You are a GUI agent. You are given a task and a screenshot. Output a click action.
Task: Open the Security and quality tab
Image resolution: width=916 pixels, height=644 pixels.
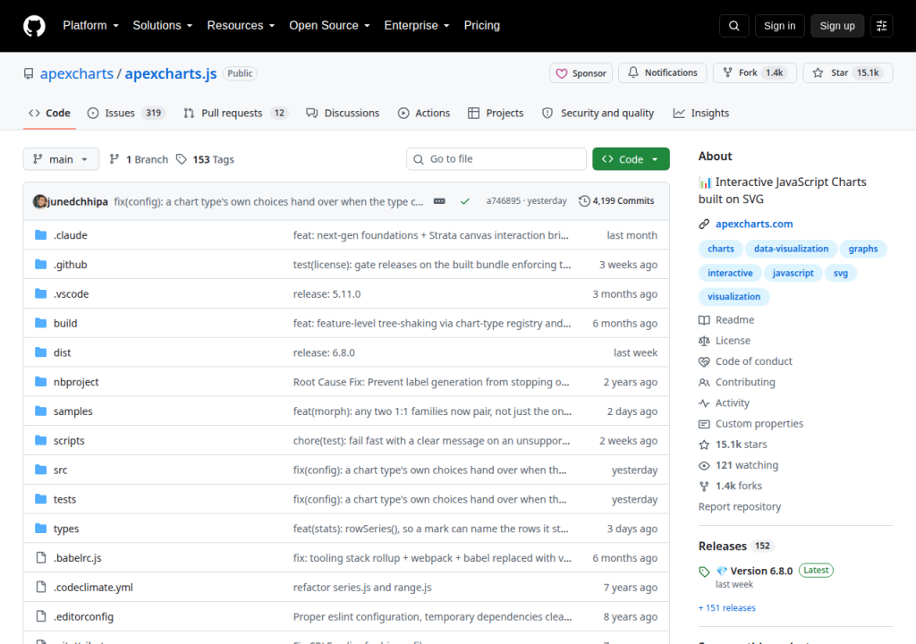(598, 113)
